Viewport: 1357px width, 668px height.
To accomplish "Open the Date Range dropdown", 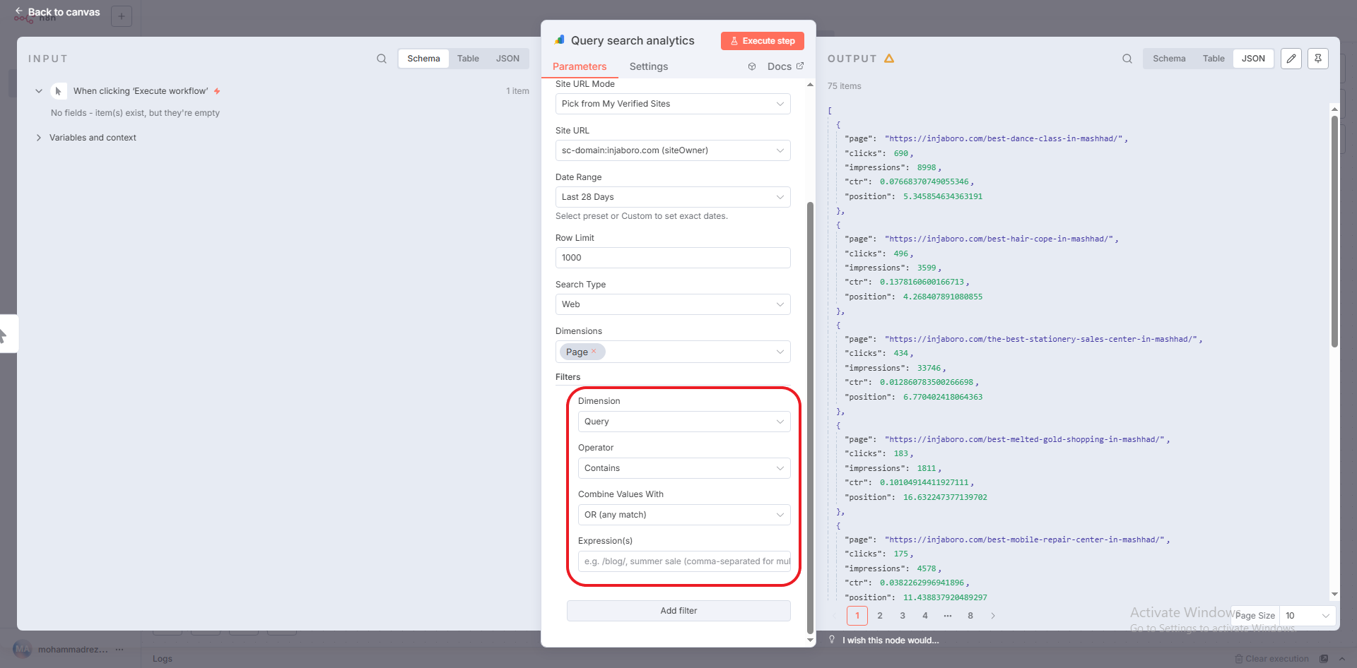I will pos(672,197).
